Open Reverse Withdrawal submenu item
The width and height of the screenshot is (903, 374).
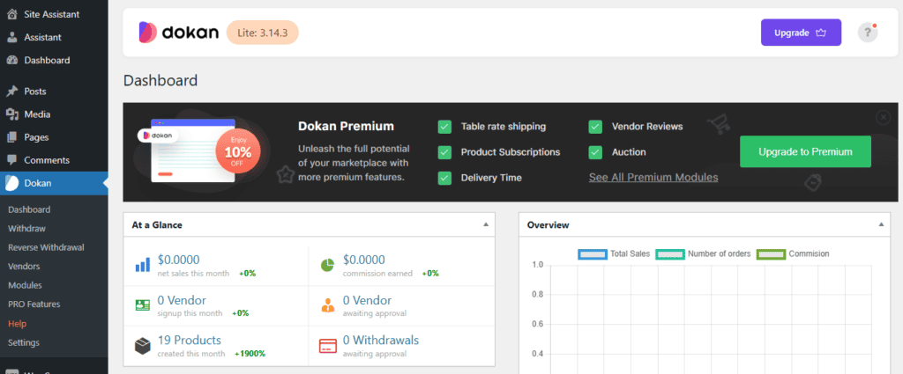tap(46, 247)
